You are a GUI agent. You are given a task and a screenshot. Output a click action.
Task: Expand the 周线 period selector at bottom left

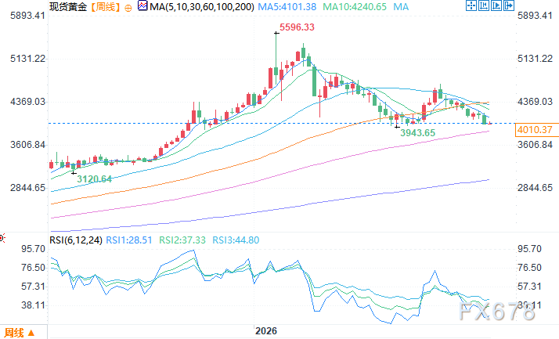tap(20, 333)
